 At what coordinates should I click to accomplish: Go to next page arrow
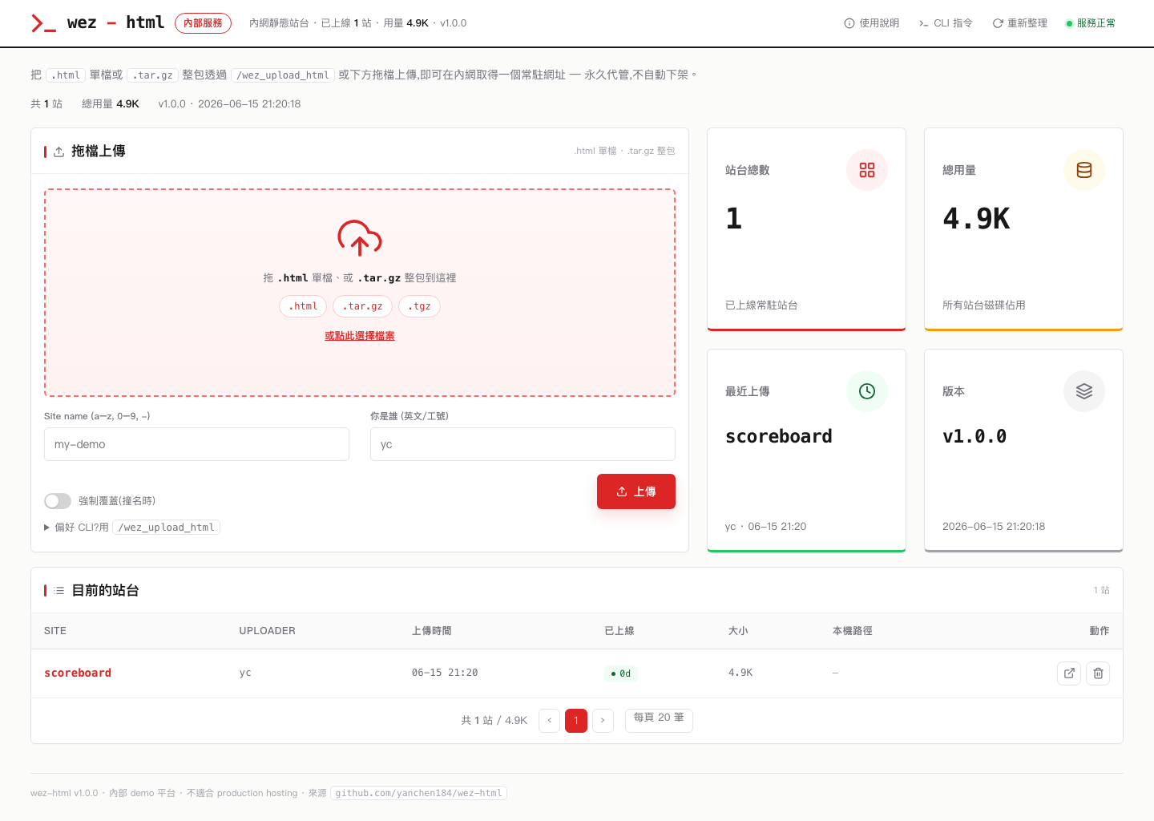click(603, 720)
